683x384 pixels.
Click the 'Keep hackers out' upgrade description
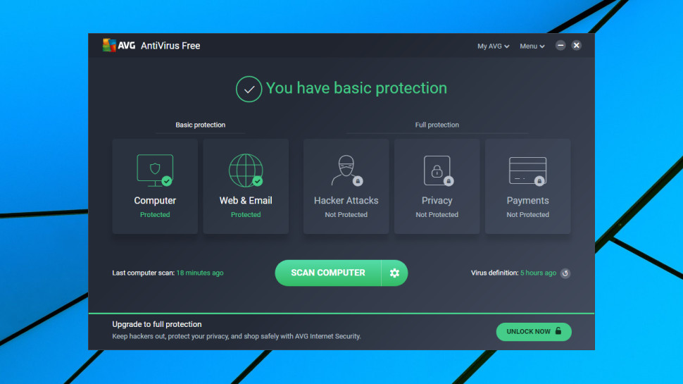(237, 337)
